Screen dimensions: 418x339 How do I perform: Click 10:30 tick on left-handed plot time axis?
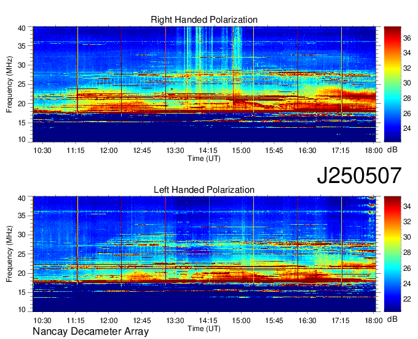(x=42, y=321)
